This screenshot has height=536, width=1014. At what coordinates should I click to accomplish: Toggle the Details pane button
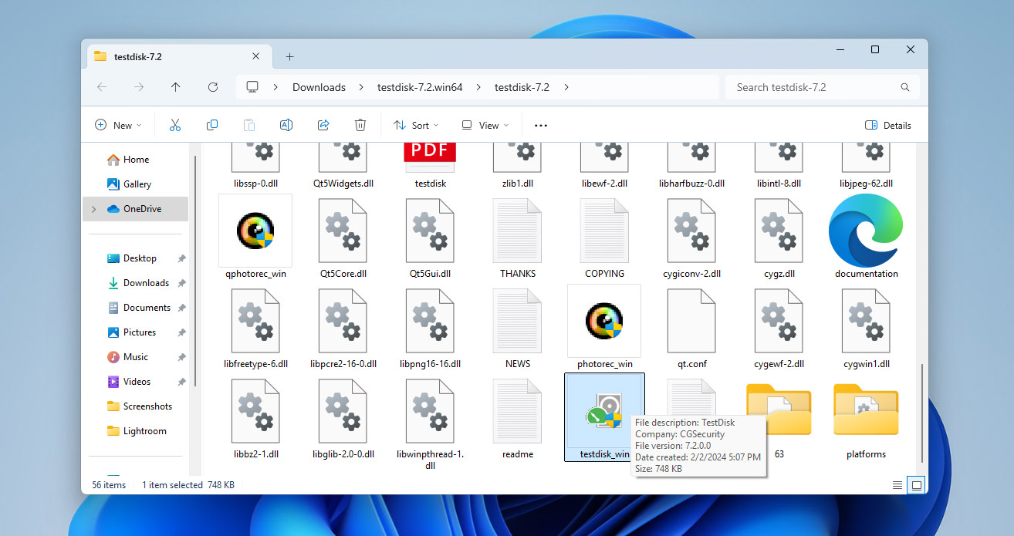[888, 125]
